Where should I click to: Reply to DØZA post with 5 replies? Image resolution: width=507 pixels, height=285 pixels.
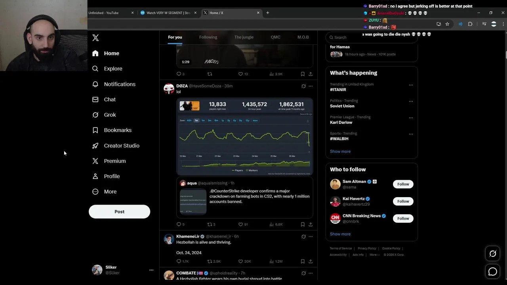(x=180, y=224)
